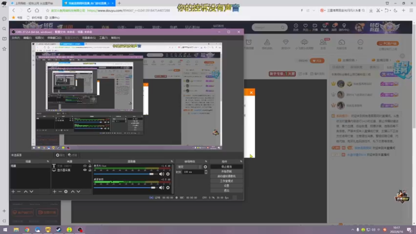Remove selected source with minus icon
The height and width of the screenshot is (234, 416).
pos(60,191)
